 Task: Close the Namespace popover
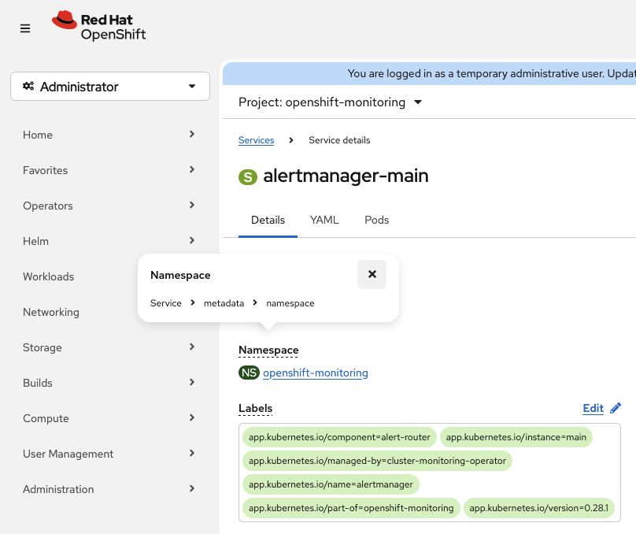[372, 274]
